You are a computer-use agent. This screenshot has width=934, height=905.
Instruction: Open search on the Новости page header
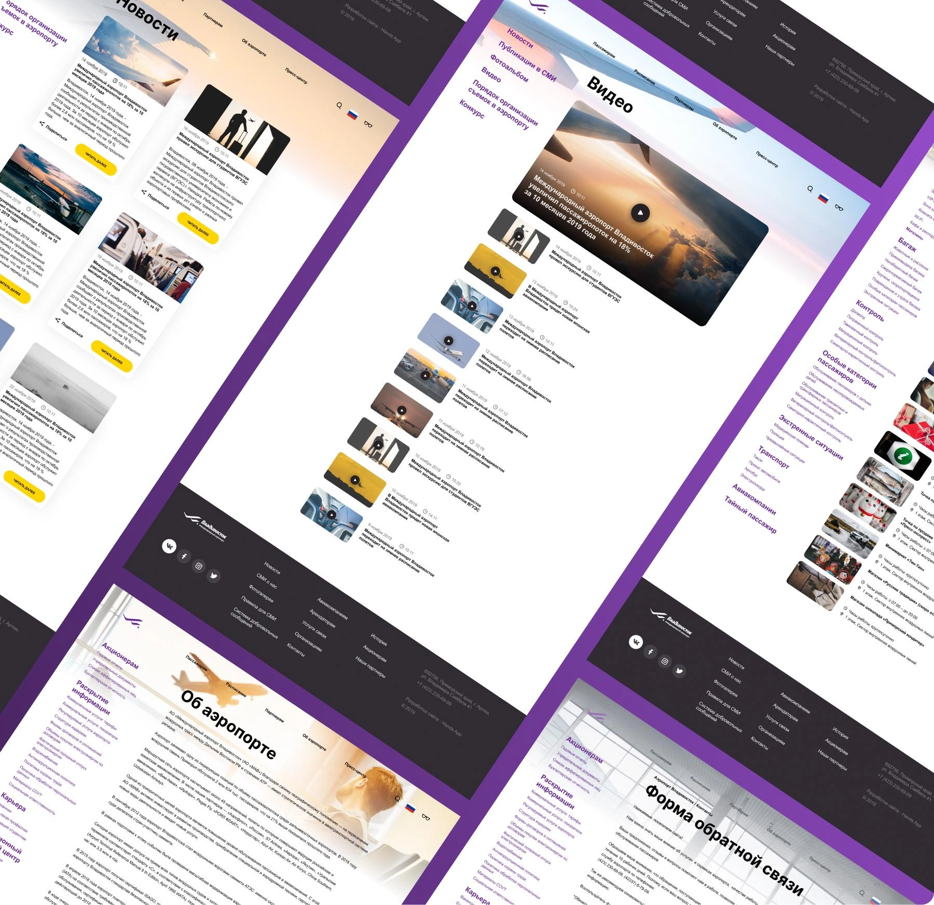click(x=339, y=105)
